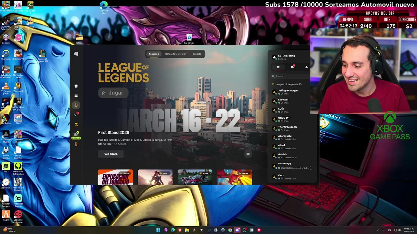Screen dimensions: 417x234
Task: Select Teamfight Tactics sidebar icon
Action: coord(76,124)
